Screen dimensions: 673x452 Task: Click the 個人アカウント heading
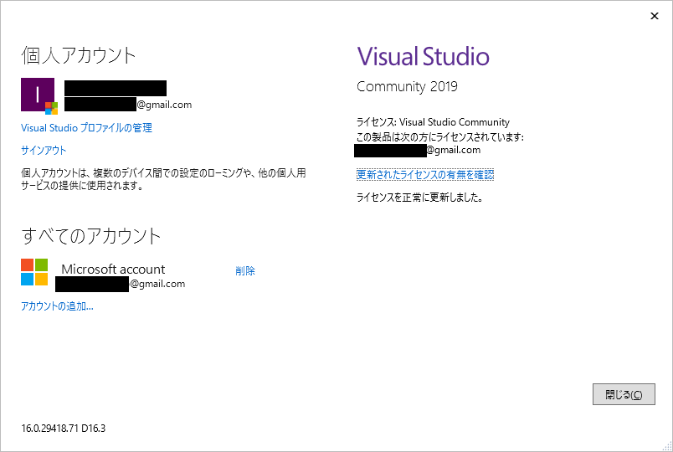tap(79, 56)
